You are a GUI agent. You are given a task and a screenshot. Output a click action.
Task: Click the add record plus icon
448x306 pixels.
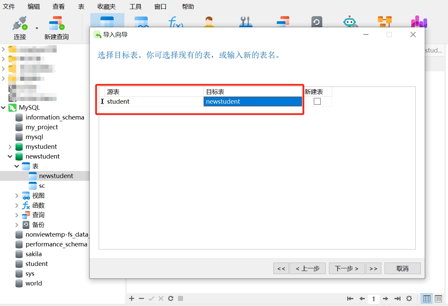click(x=132, y=299)
